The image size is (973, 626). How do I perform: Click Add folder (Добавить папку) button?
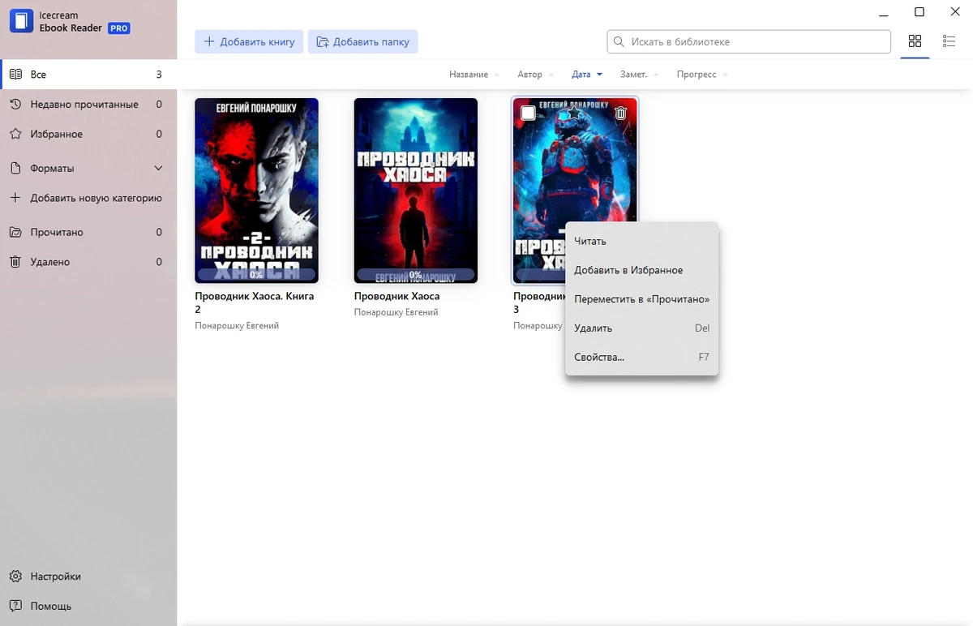(362, 41)
